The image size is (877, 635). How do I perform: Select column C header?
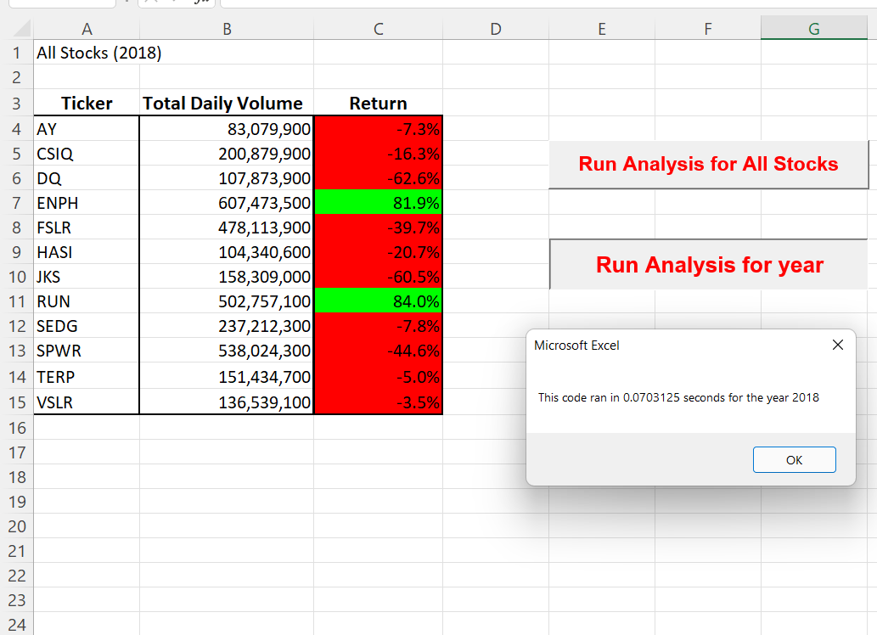tap(378, 29)
